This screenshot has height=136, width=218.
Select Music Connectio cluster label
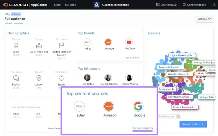click(206, 73)
